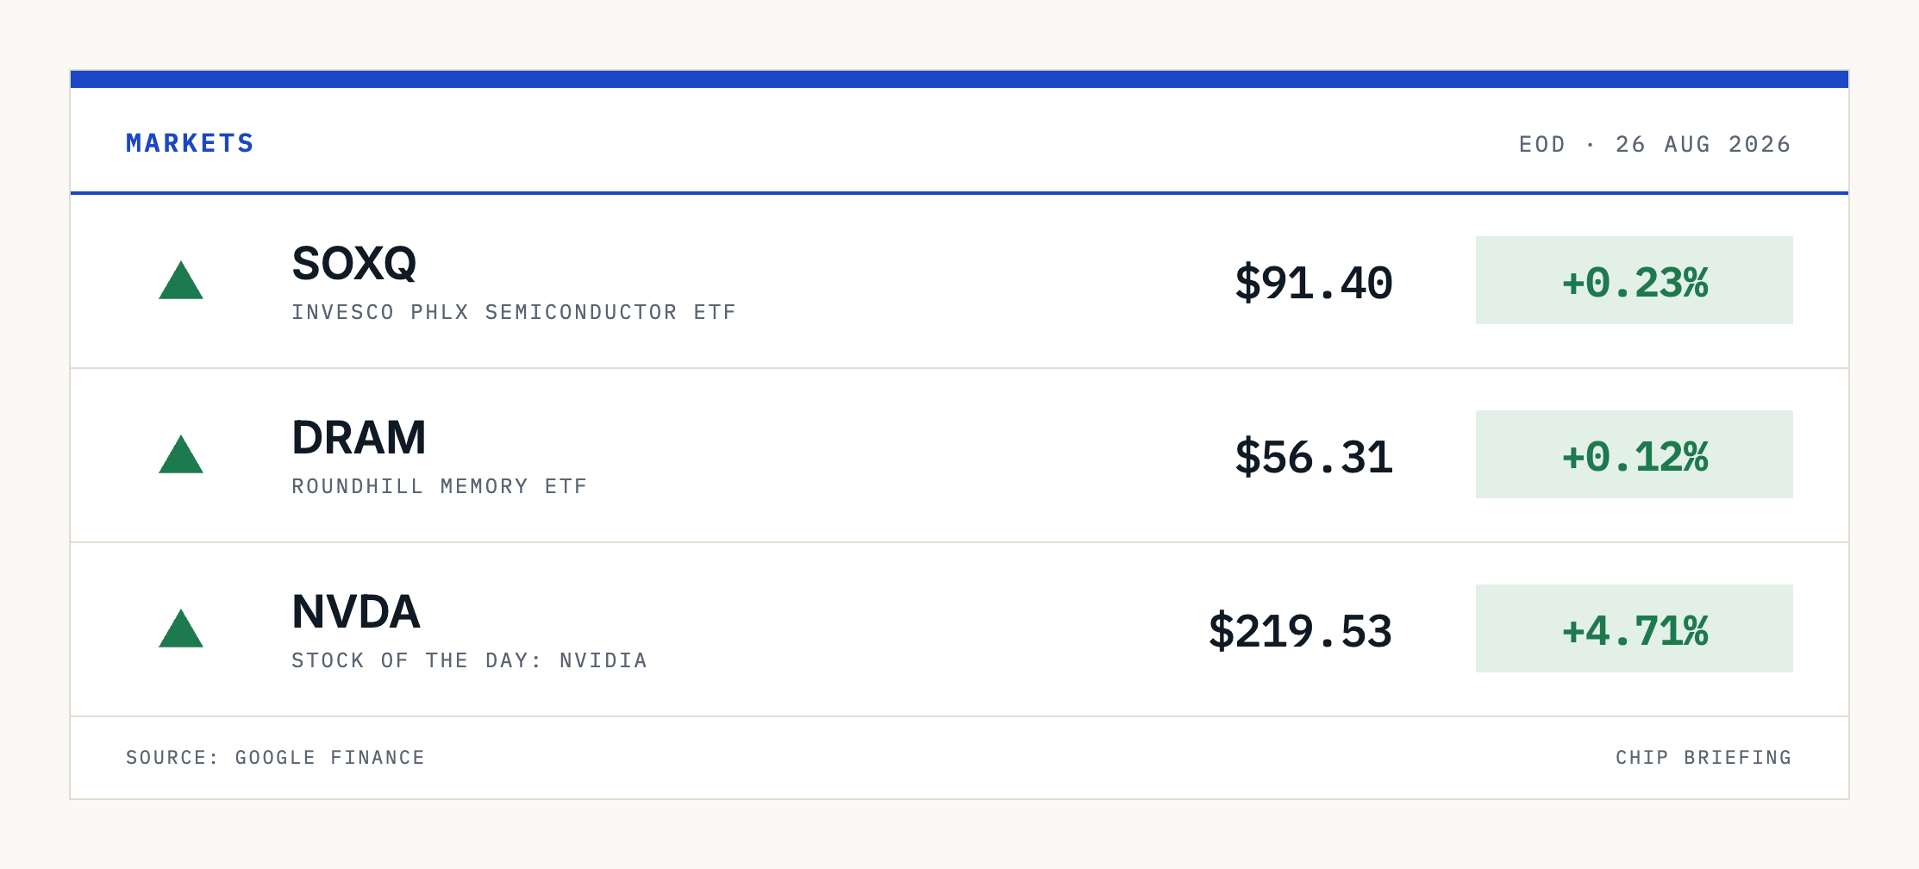Open the SOXQ ticker symbol
This screenshot has width=1919, height=869.
(x=354, y=264)
